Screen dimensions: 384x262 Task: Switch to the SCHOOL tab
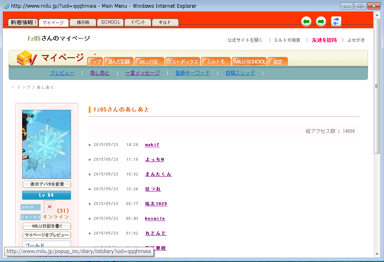[110, 23]
